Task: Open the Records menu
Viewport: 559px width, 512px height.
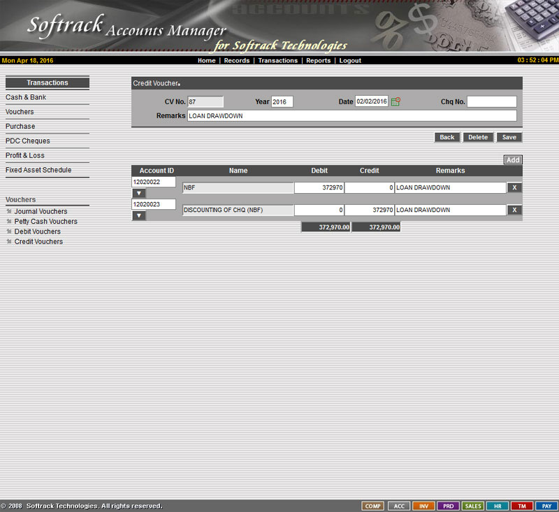Action: (236, 61)
